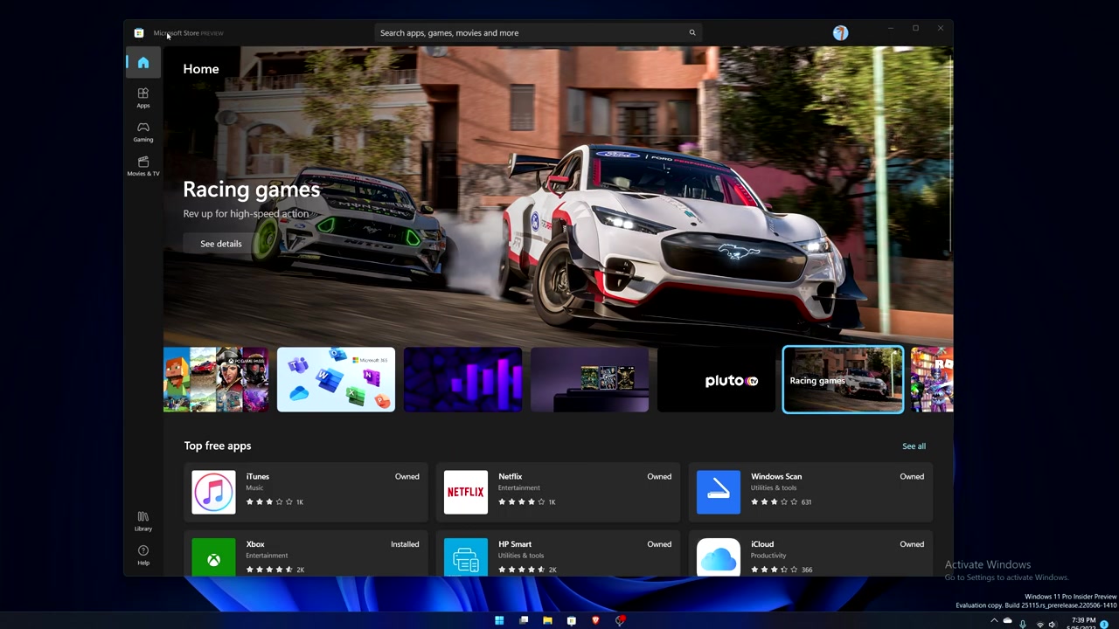Open the iCloud app icon
This screenshot has height=629, width=1119.
point(719,557)
